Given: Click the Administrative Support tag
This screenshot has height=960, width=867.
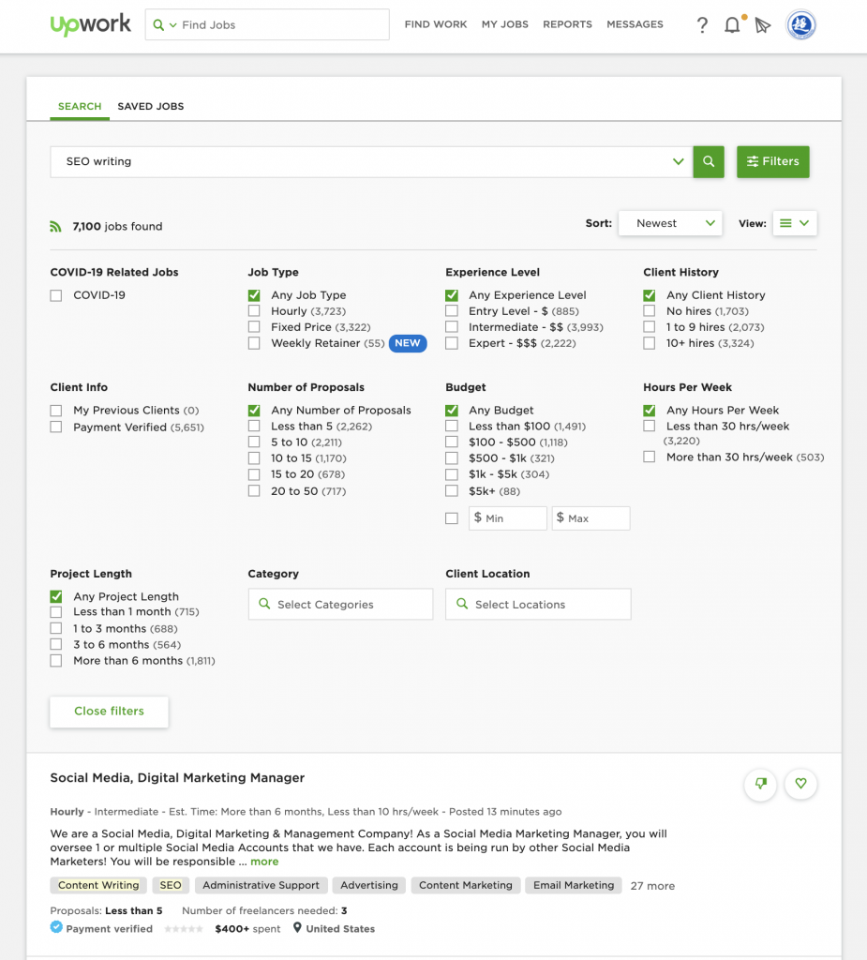Looking at the screenshot, I should tap(261, 885).
